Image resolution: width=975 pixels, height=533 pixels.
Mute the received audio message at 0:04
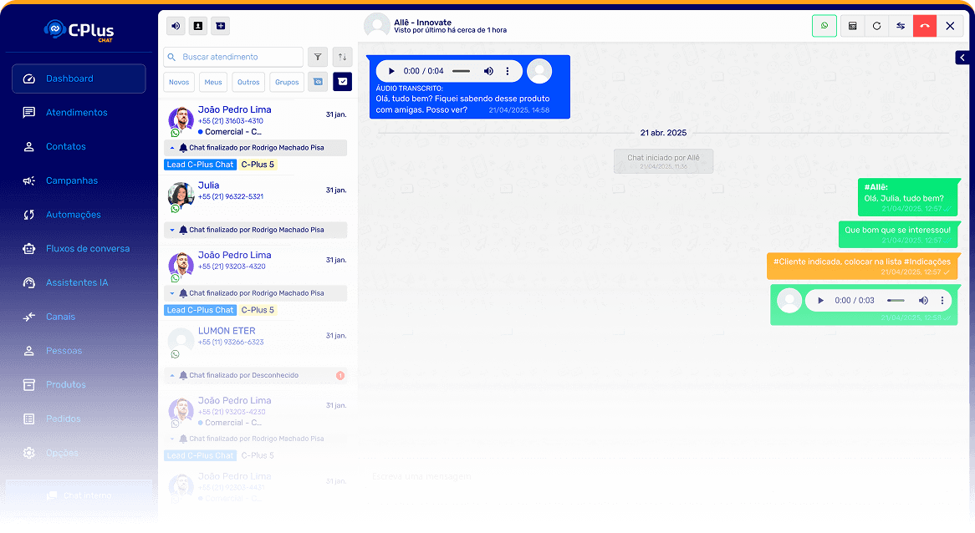point(488,72)
